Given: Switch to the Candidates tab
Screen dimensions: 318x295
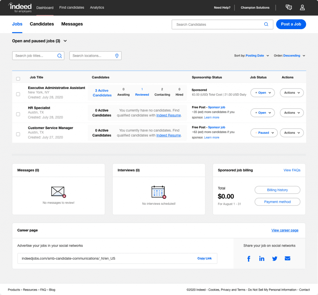Looking at the screenshot, I should click(x=42, y=24).
